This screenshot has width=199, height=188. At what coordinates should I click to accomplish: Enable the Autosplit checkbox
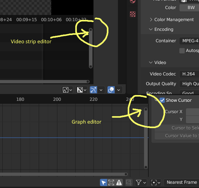click(x=182, y=51)
